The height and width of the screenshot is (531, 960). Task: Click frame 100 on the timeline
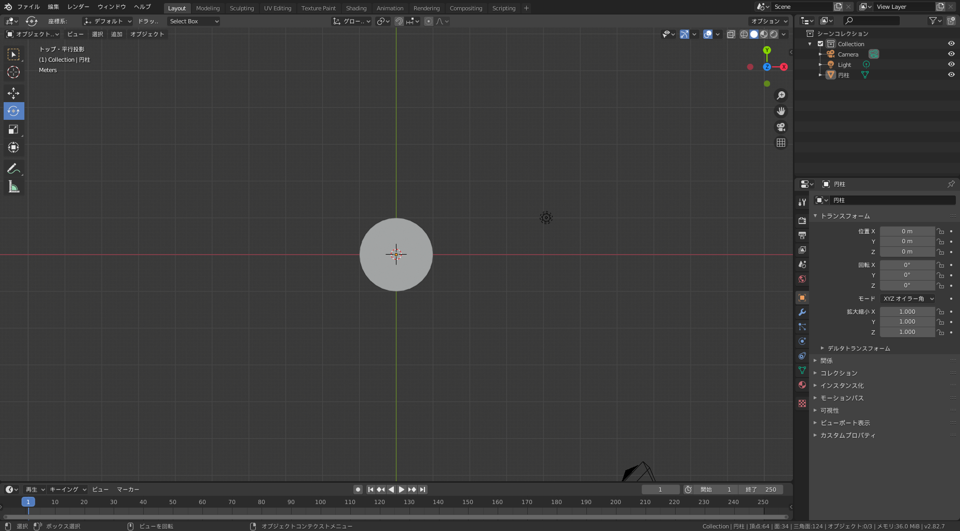click(x=320, y=502)
